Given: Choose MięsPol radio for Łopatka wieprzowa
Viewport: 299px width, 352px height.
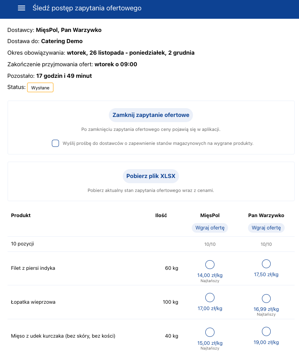Looking at the screenshot, I should point(210,297).
